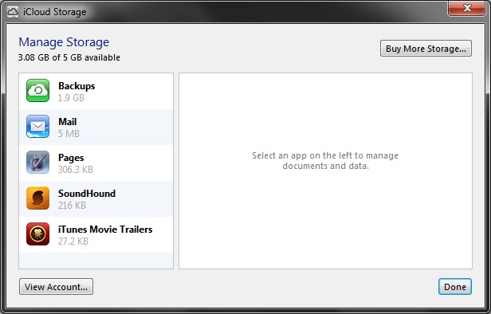This screenshot has width=491, height=314.
Task: Click Done to close storage manager
Action: point(455,287)
